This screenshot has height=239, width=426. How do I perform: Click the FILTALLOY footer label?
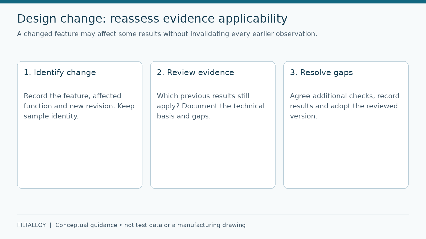click(x=31, y=225)
